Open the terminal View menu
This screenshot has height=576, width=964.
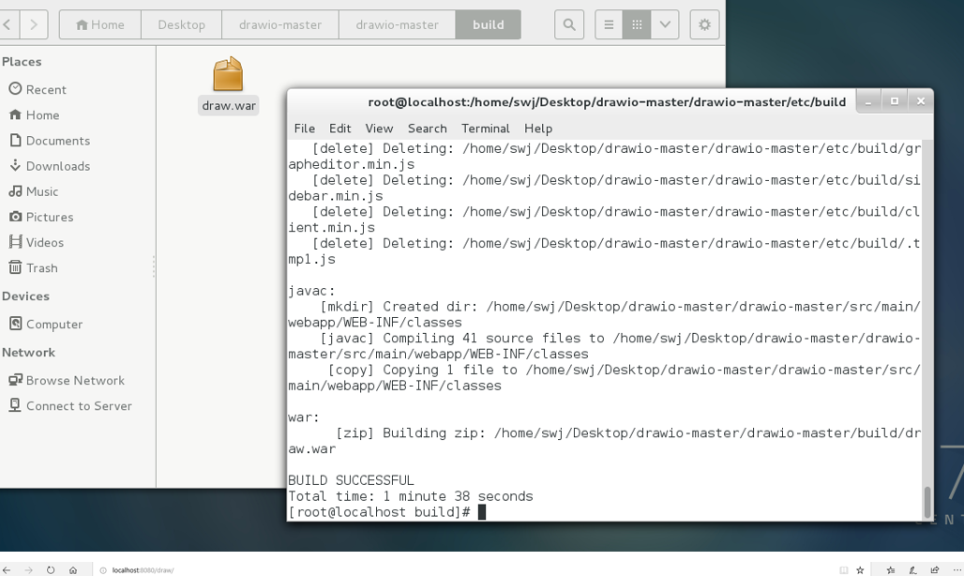click(x=379, y=129)
